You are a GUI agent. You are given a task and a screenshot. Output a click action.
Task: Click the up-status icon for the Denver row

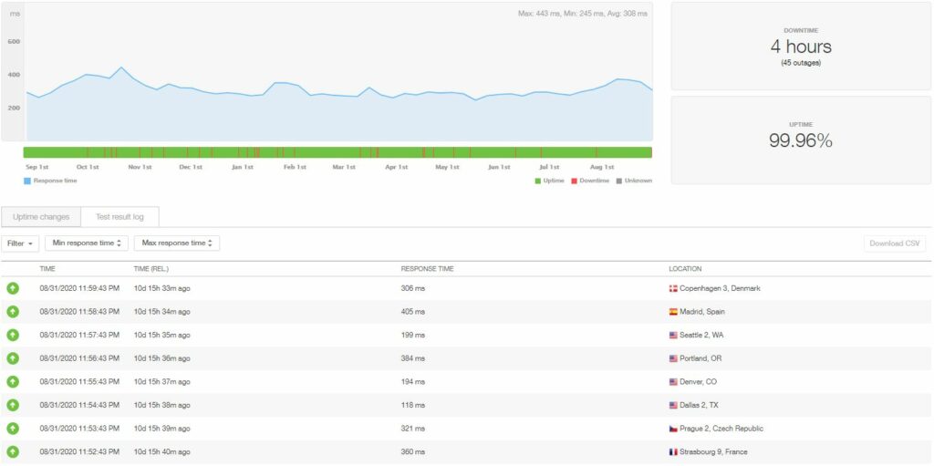(13, 382)
